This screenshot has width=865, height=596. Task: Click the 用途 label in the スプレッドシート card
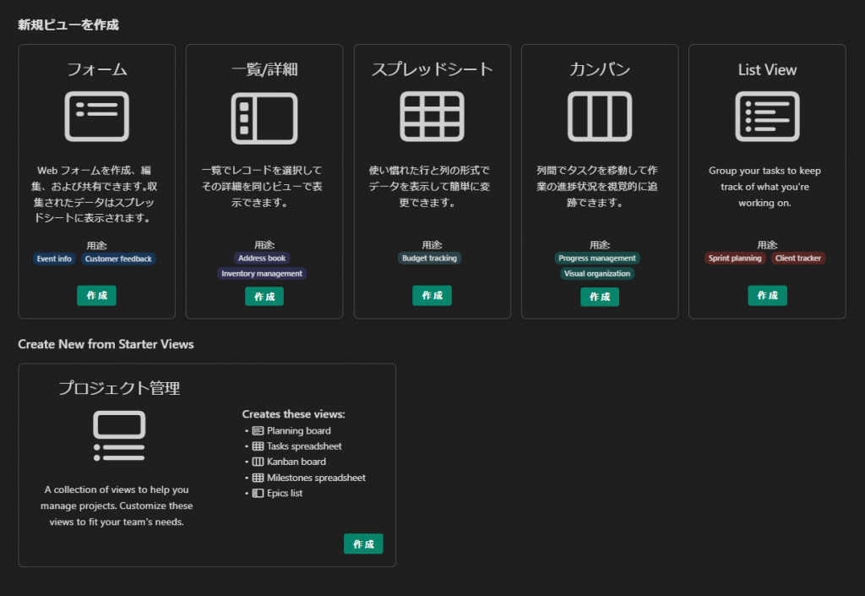click(432, 245)
